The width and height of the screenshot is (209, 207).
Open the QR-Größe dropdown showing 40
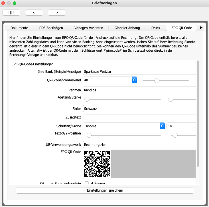click(x=110, y=80)
